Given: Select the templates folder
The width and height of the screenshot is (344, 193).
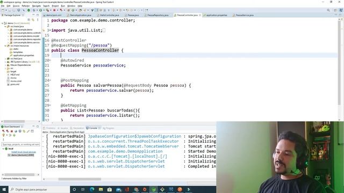Looking at the screenshot, I should 16,52.
